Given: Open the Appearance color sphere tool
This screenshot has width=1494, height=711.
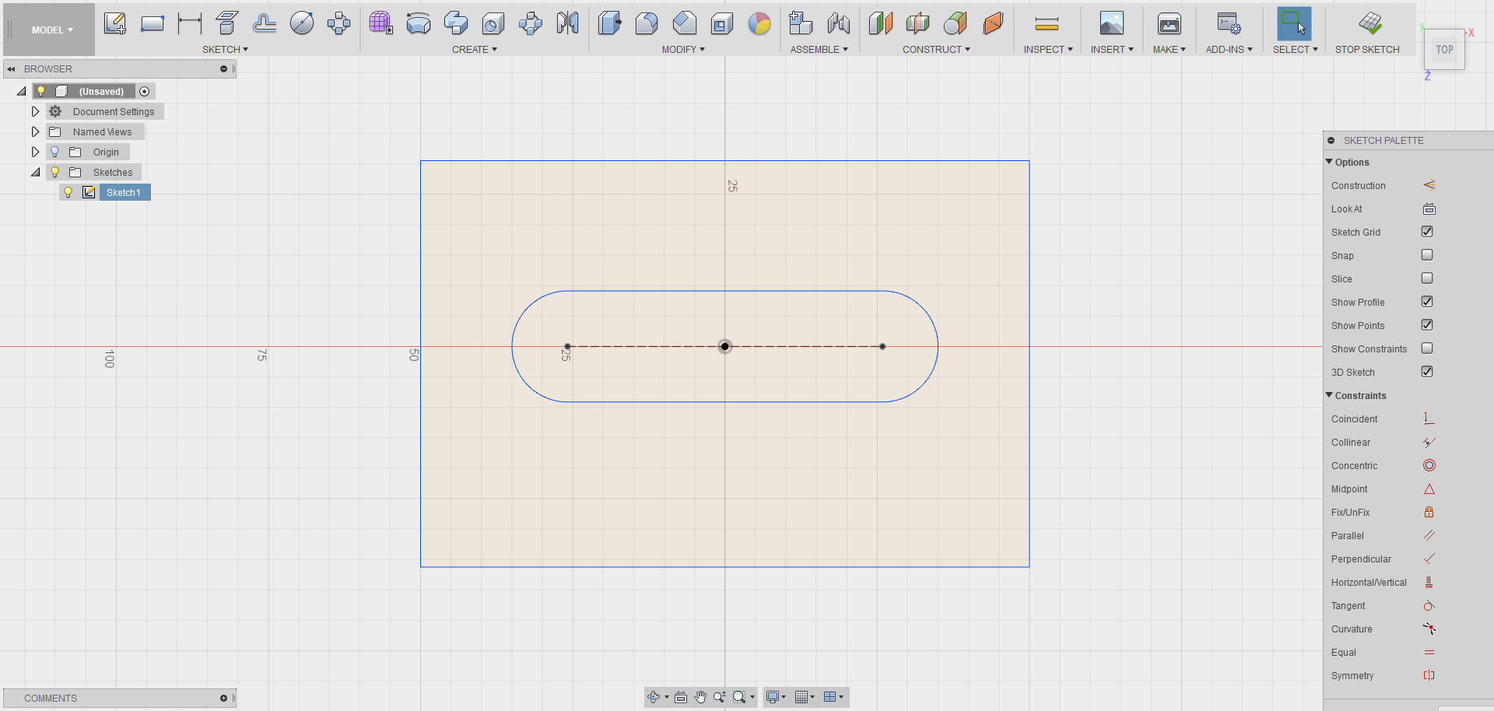Looking at the screenshot, I should point(759,23).
